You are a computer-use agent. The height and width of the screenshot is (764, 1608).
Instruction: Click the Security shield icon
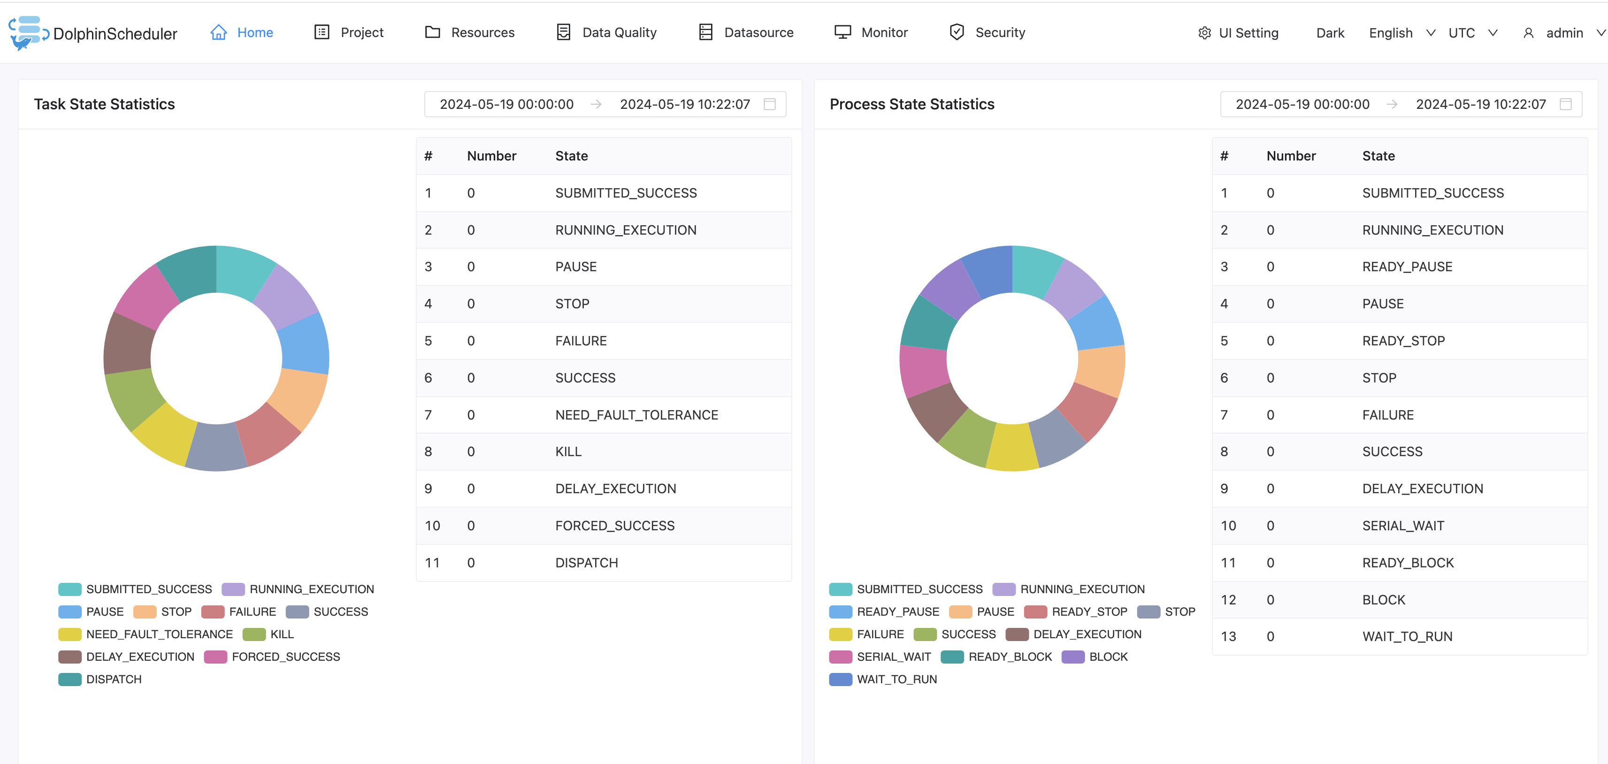957,32
